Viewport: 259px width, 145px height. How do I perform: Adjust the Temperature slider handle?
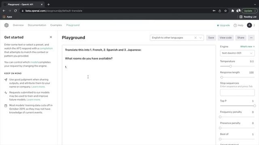230,66
